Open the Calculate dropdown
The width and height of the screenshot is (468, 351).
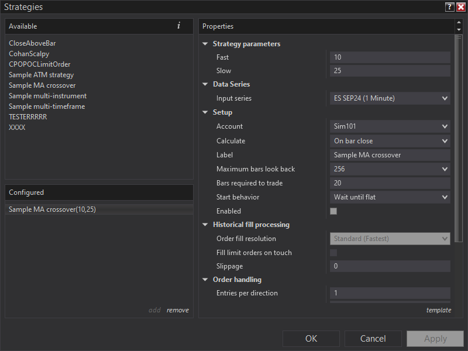pos(390,141)
